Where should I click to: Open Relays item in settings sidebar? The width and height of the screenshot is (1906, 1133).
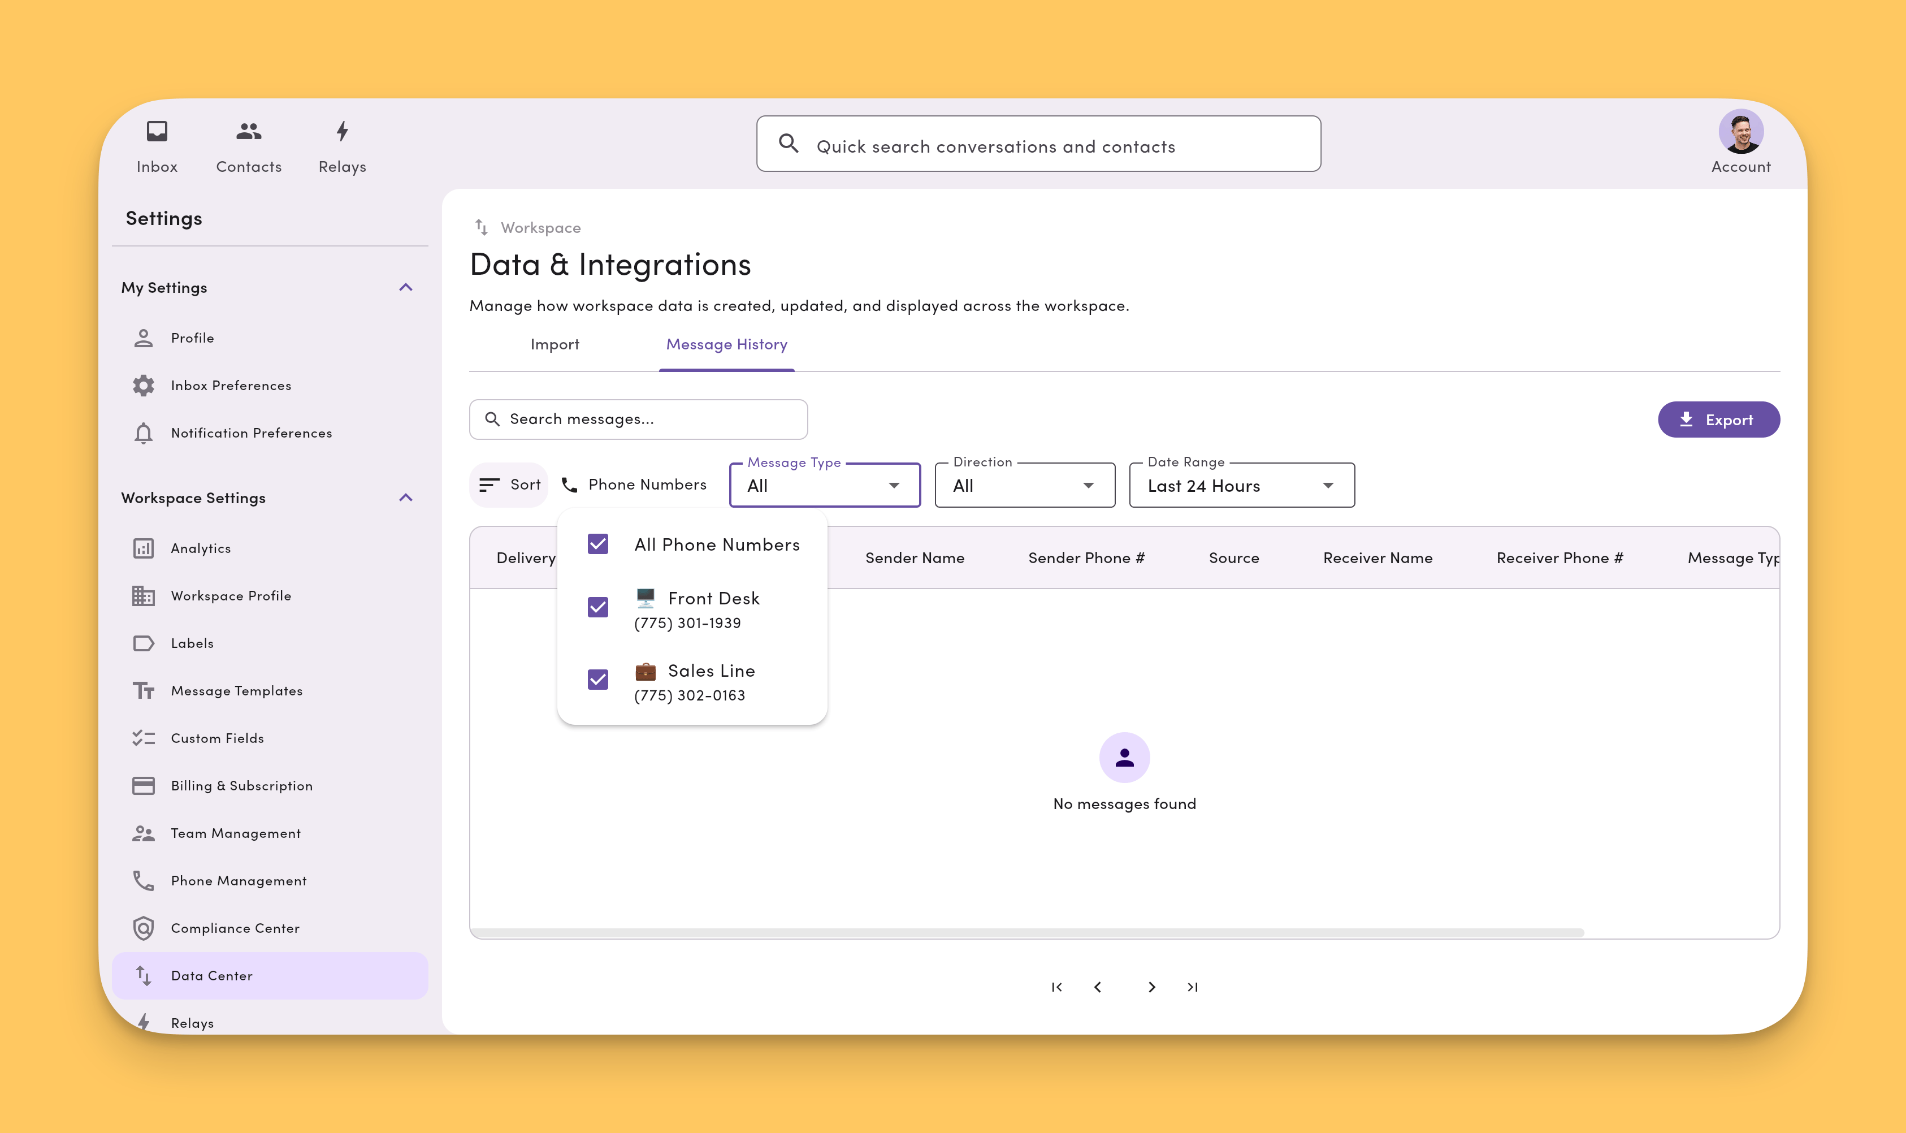point(270,1023)
